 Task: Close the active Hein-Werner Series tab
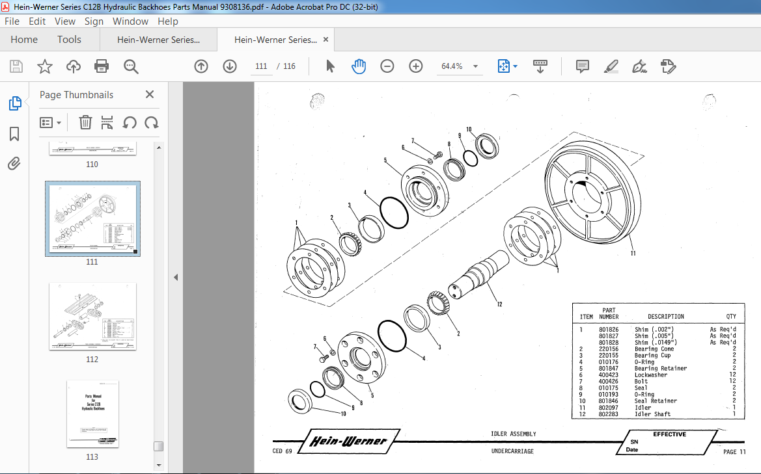coord(325,40)
